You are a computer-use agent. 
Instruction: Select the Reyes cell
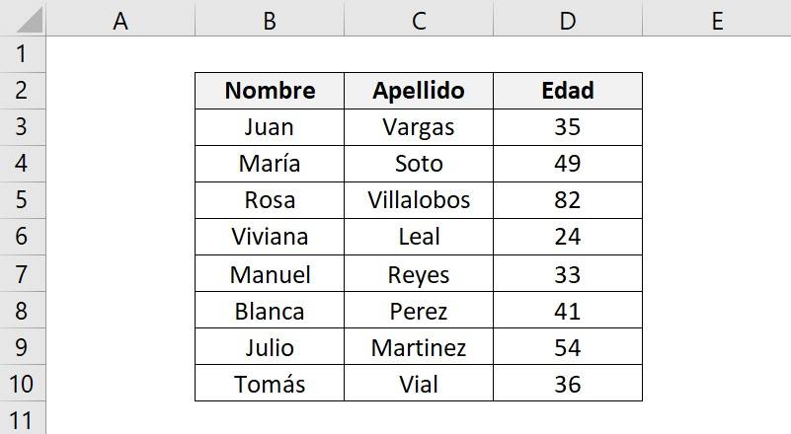419,274
